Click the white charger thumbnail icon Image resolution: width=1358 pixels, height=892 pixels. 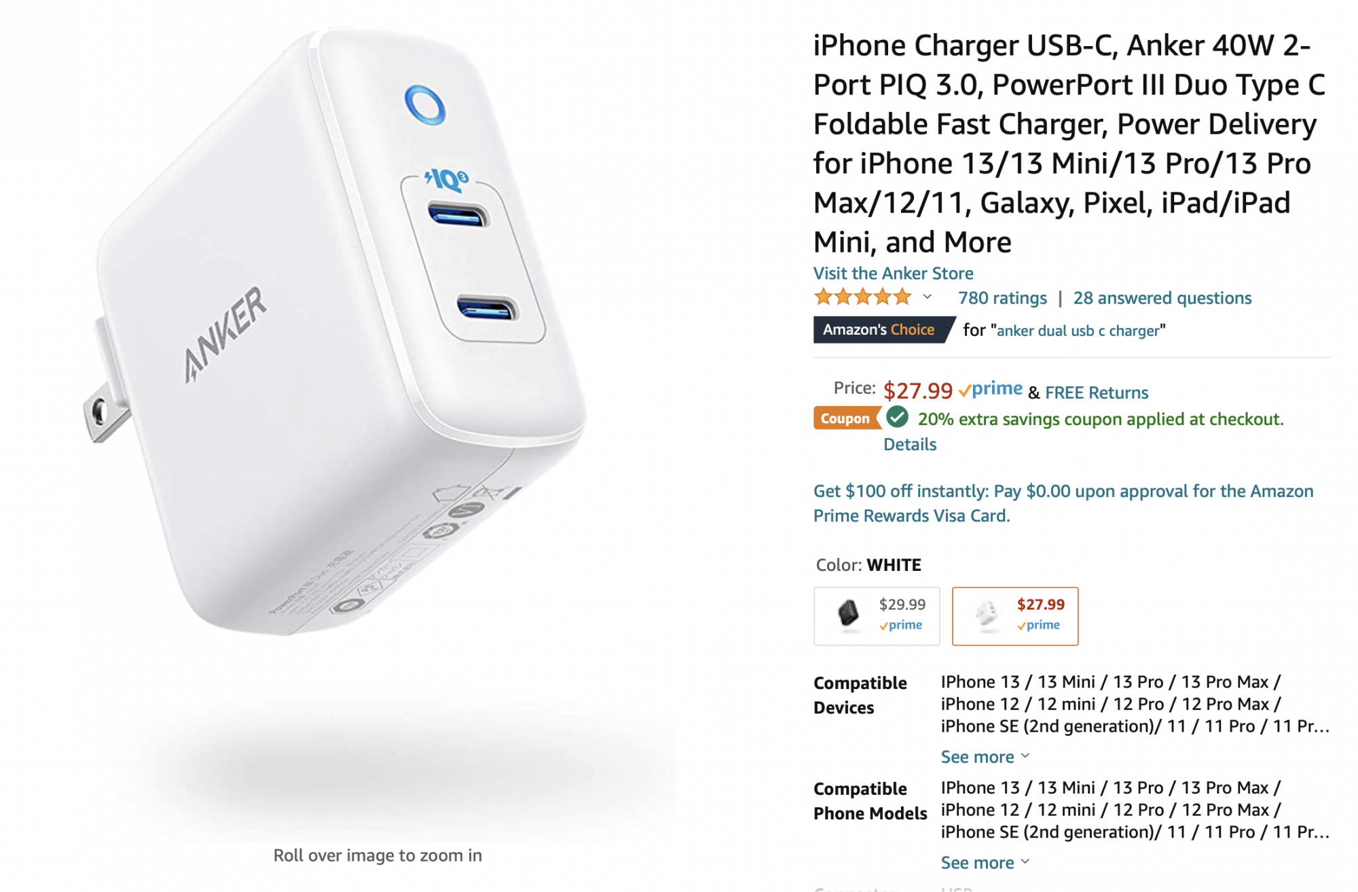coord(986,614)
